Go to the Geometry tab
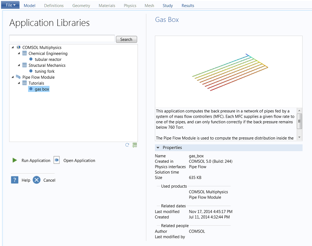This screenshot has height=246, width=312. click(81, 6)
